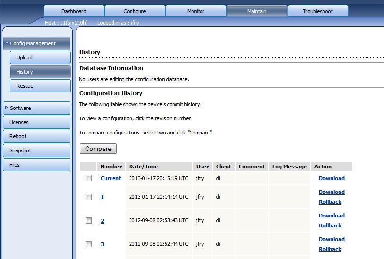Viewport: 384px width, 259px height.
Task: Check the revision 1 checkbox
Action: (x=88, y=197)
